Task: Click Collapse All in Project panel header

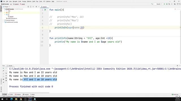Action: tap(33, 7)
